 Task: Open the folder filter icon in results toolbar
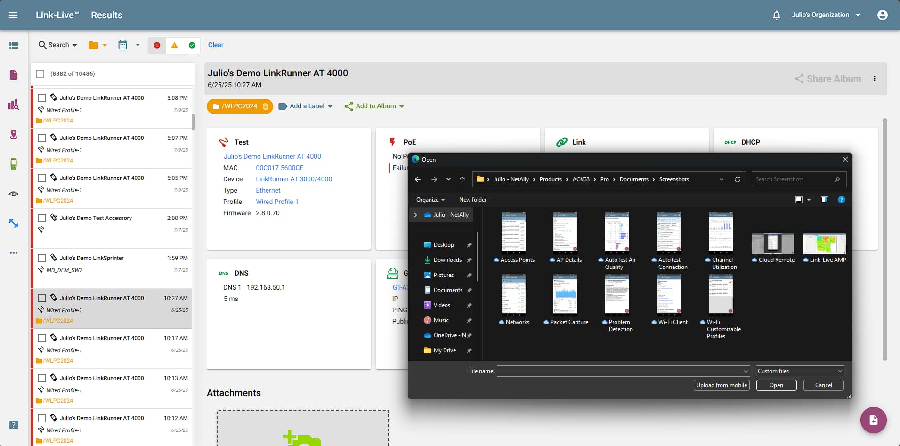pos(93,45)
